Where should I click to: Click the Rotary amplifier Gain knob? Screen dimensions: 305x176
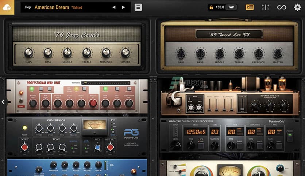point(256,106)
